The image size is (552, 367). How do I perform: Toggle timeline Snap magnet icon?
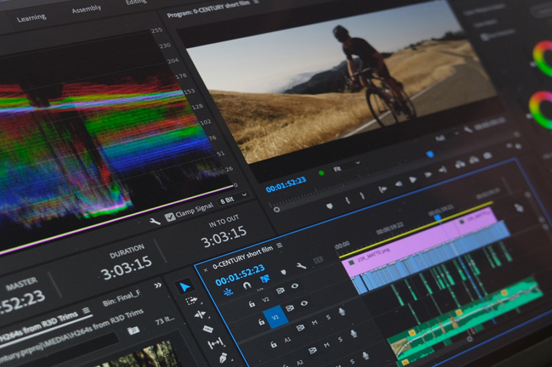pos(247,285)
